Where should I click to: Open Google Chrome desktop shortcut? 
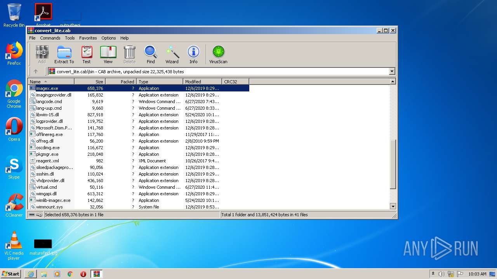click(14, 94)
